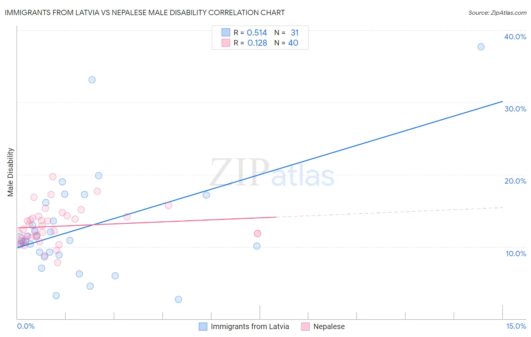Click the 30.0% y-axis label
This screenshot has width=531, height=337.
coord(515,109)
